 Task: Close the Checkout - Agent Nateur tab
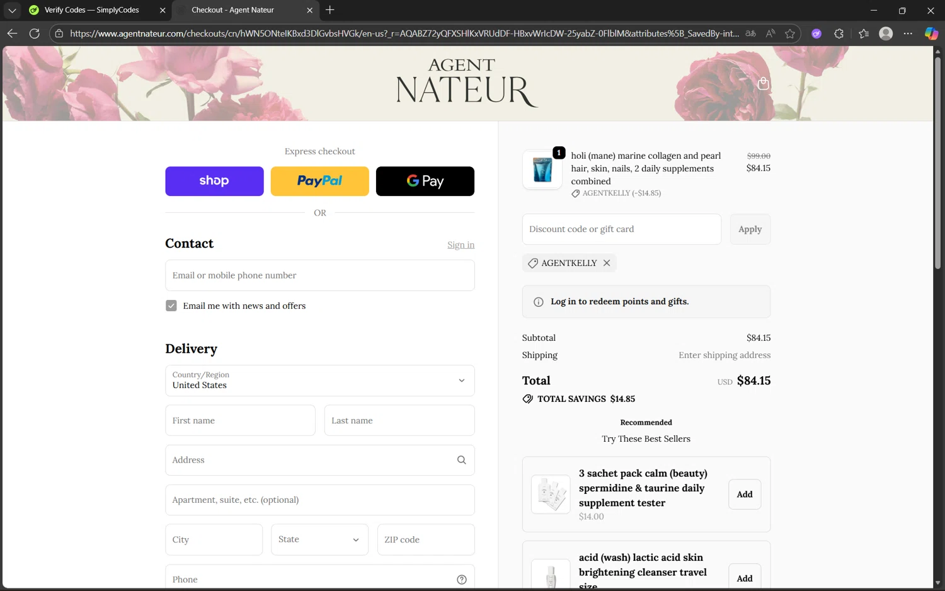pyautogui.click(x=309, y=10)
